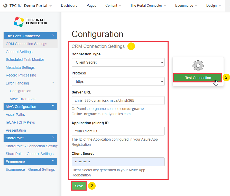Click the Test Connection button

click(x=198, y=78)
